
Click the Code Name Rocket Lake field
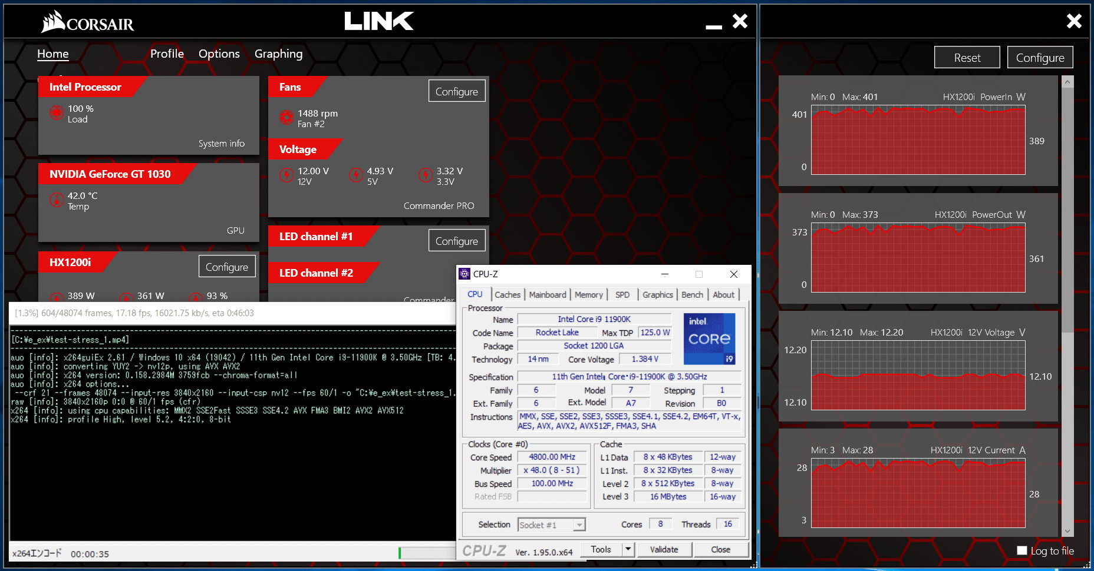[x=557, y=333]
